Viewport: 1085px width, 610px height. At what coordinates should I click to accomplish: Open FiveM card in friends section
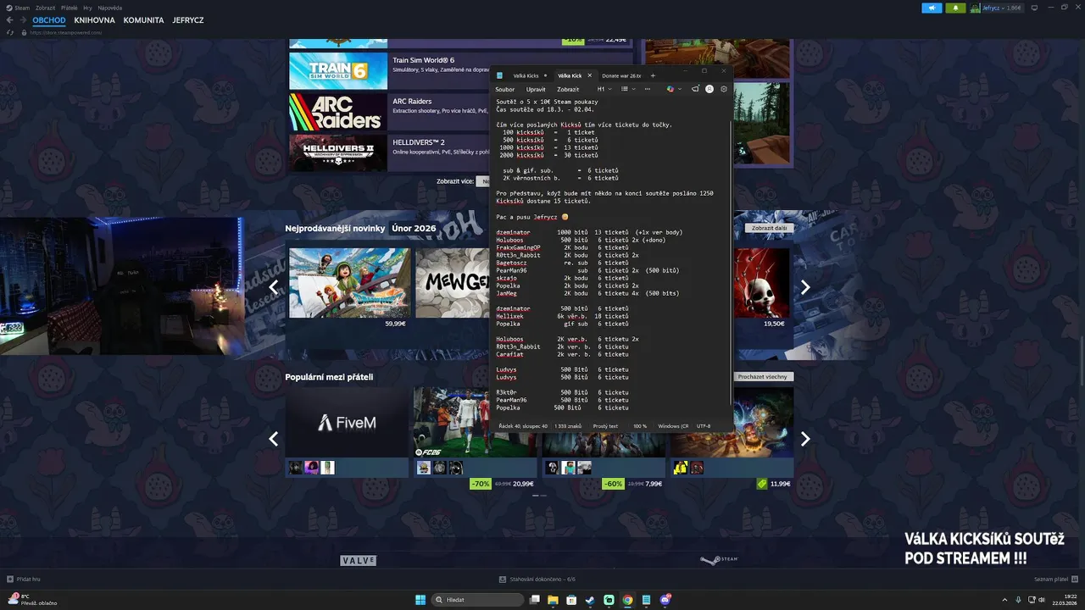pyautogui.click(x=347, y=422)
